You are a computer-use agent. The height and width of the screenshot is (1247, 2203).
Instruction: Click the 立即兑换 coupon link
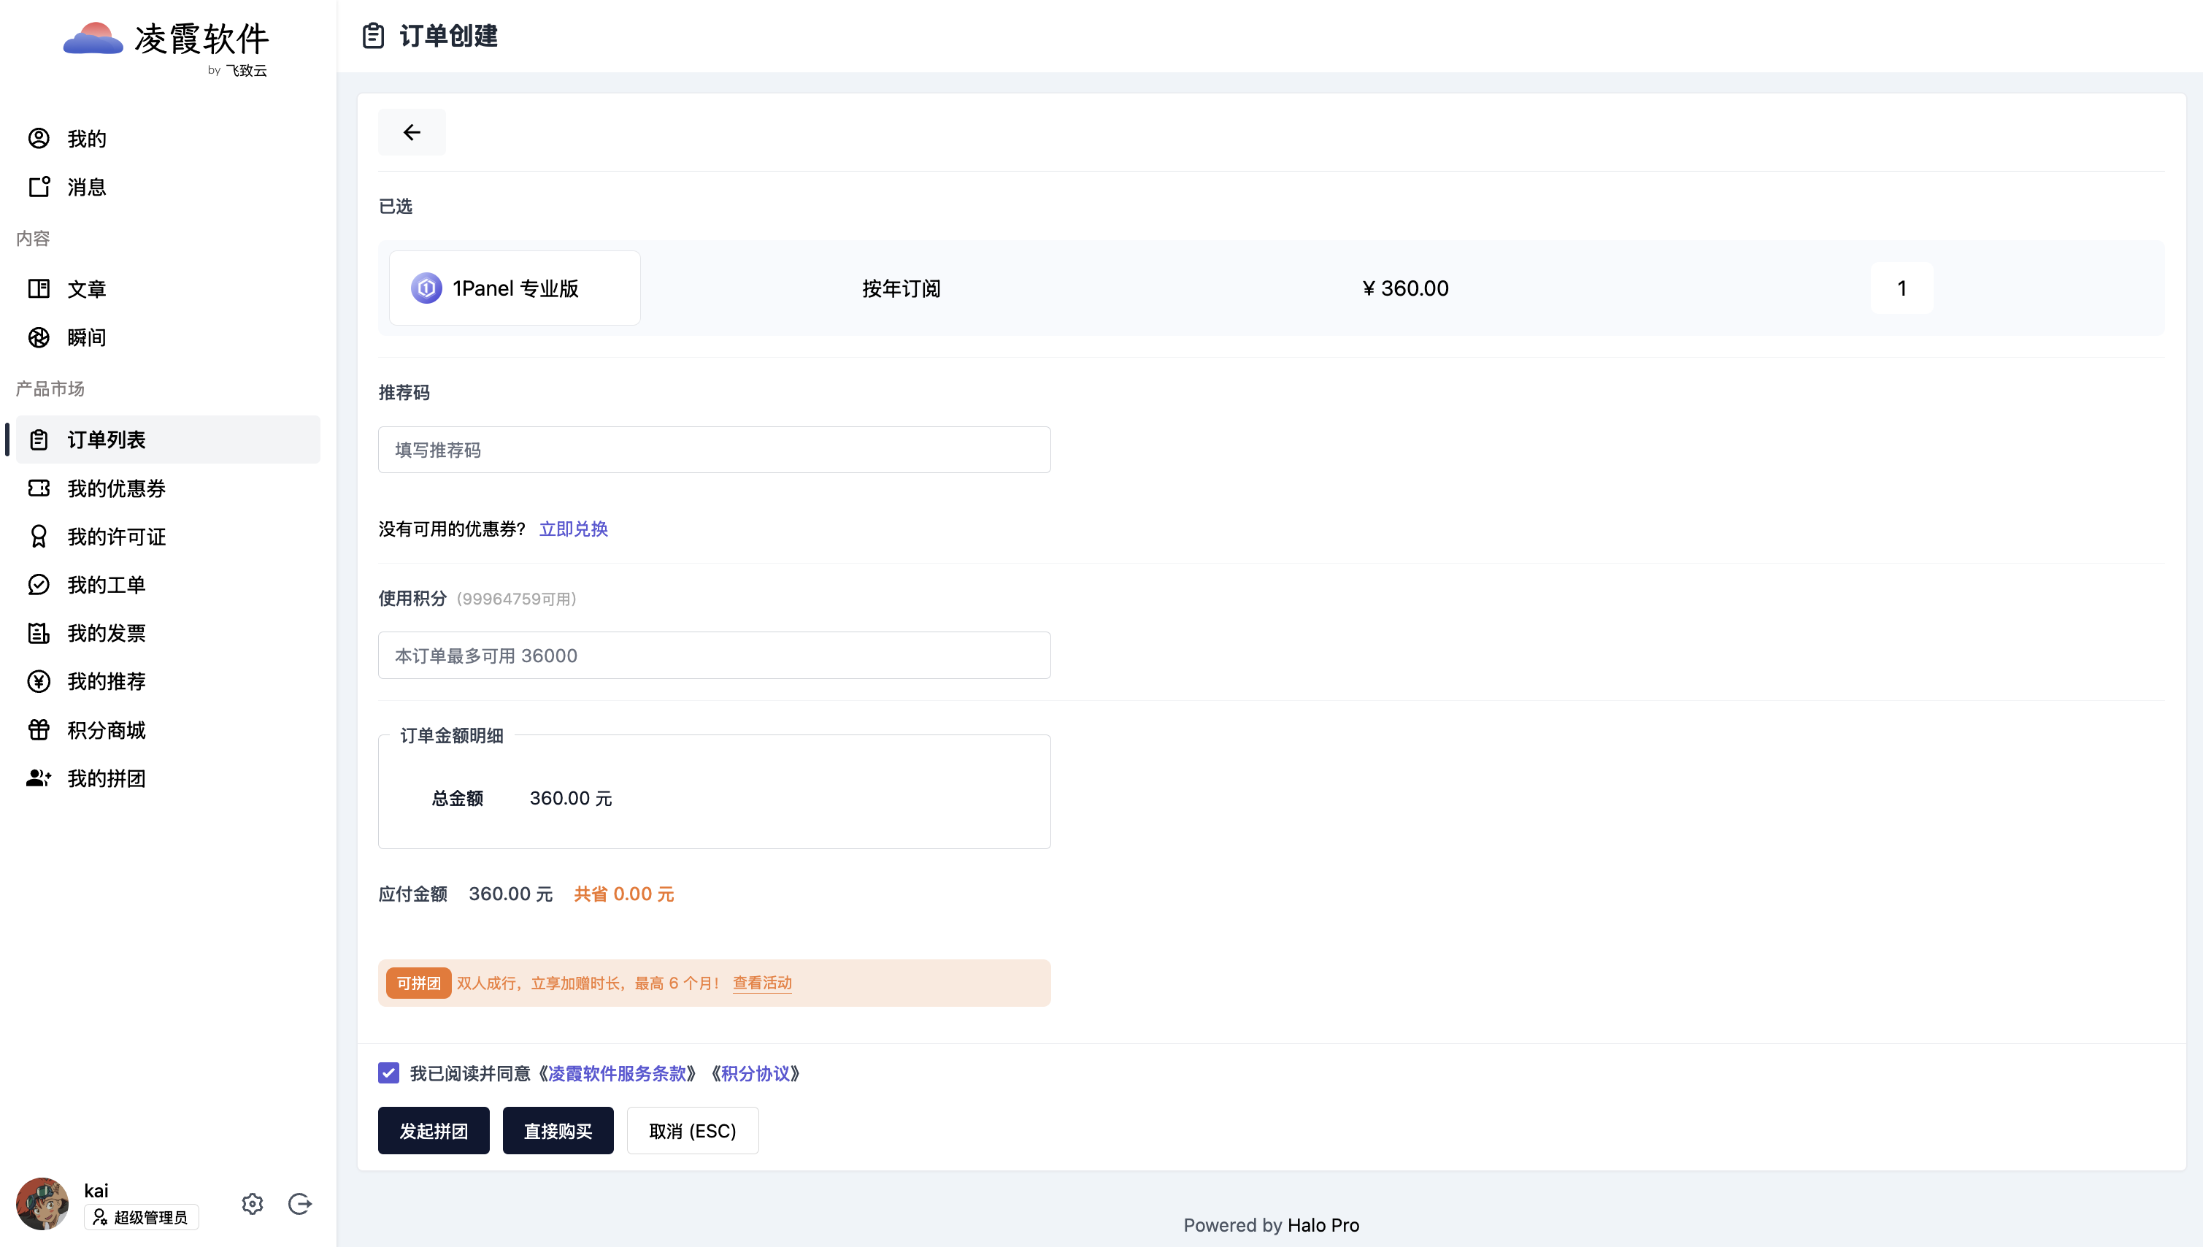click(574, 529)
